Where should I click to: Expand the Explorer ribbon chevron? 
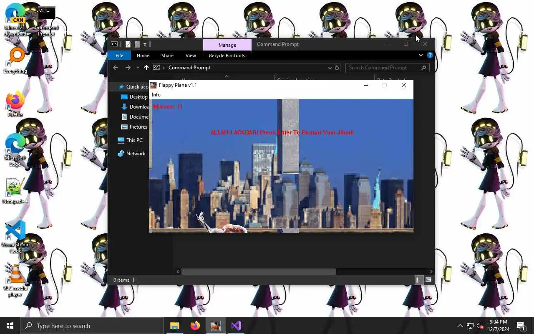click(x=421, y=55)
